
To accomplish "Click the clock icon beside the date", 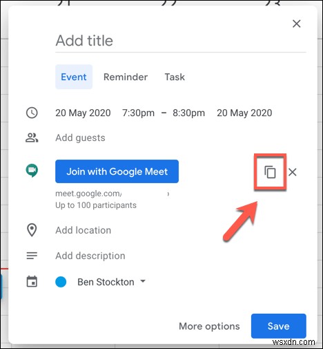I will point(32,113).
